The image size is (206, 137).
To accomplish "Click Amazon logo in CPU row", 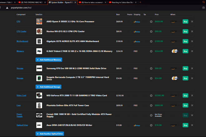I will tap(175, 21).
